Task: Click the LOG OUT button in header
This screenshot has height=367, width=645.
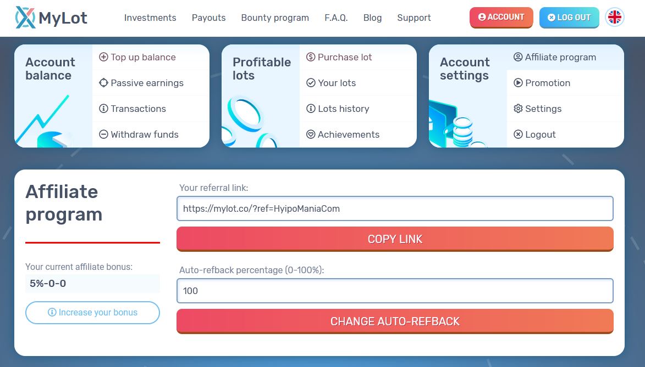Action: coord(569,18)
